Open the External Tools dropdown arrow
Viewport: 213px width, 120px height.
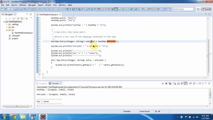tap(82, 9)
